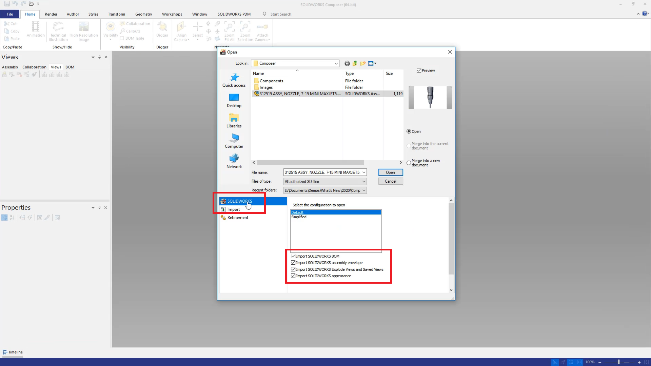
Task: Toggle Import SOLIDWORKS Explode Views and Saved Views
Action: tap(293, 269)
